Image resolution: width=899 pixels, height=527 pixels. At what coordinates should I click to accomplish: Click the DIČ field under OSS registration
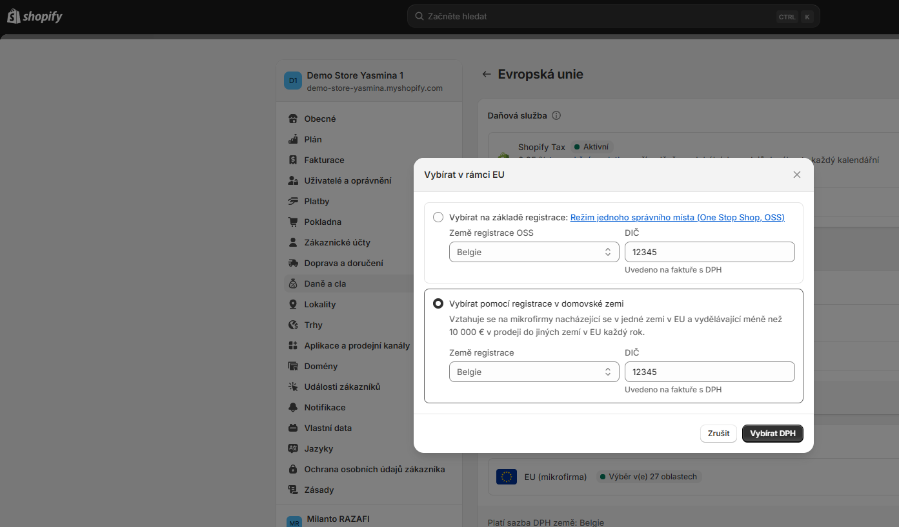[x=709, y=252]
